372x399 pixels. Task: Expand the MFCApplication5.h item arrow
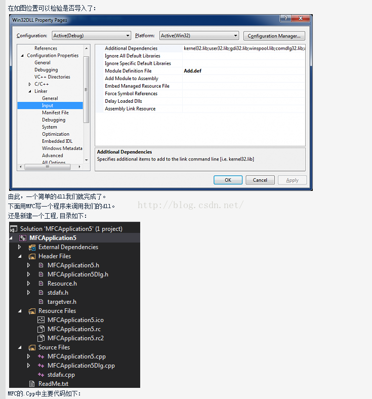28,265
